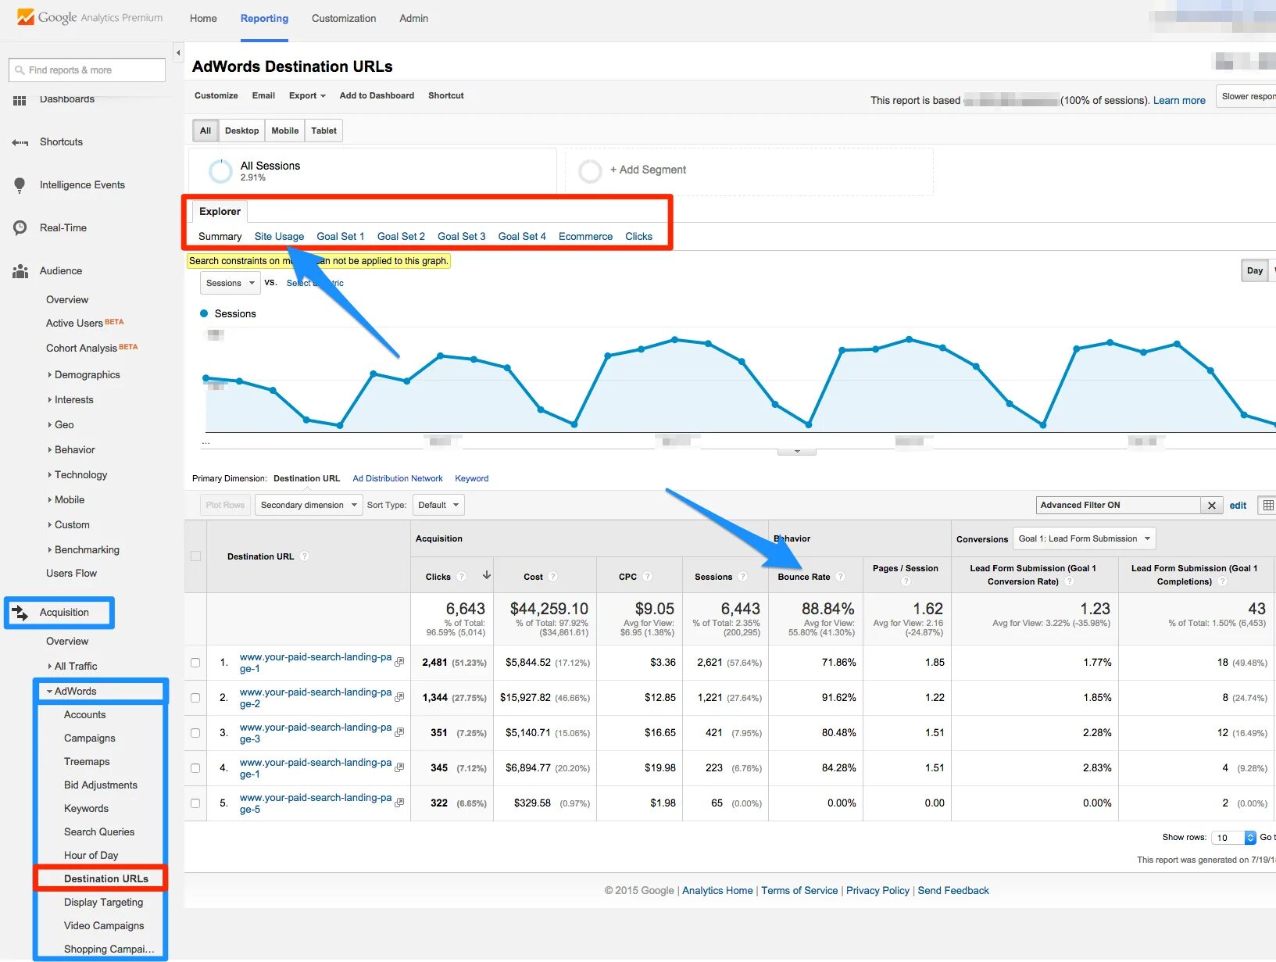Click the Mobile segment button
1276x962 pixels.
click(x=284, y=131)
